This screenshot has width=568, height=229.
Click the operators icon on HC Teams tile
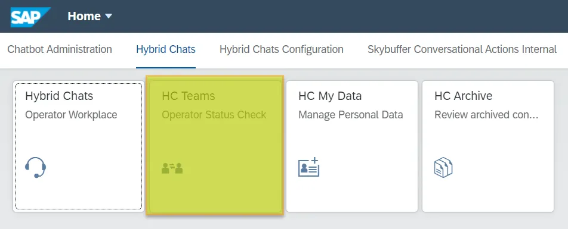(x=172, y=168)
